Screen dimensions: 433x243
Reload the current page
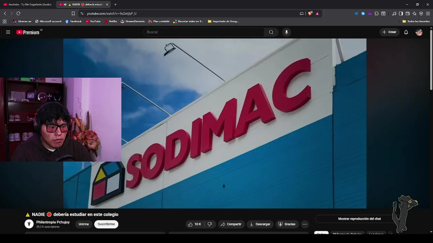tap(18, 13)
